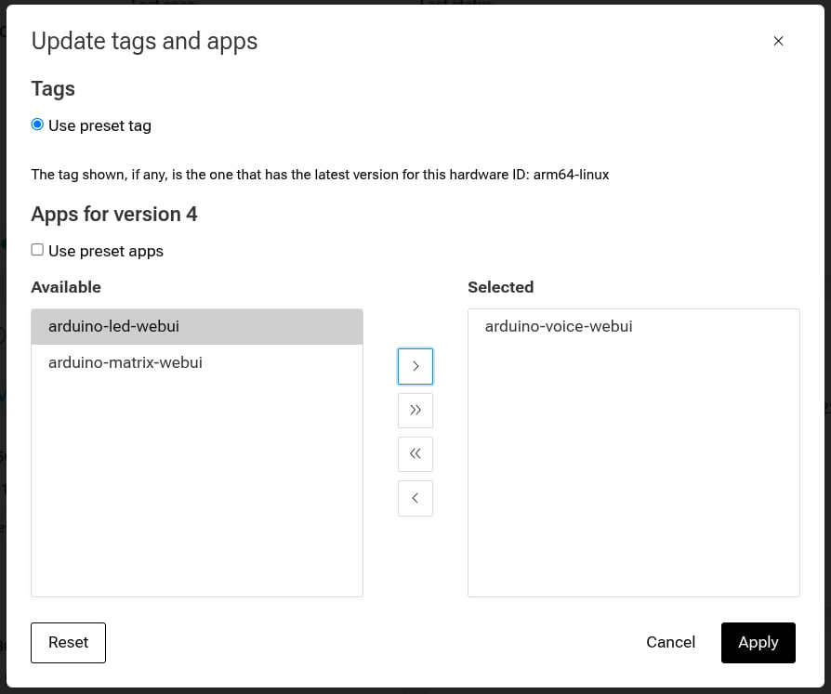Click the 'Apps for version 4' heading
The image size is (831, 694).
(114, 214)
